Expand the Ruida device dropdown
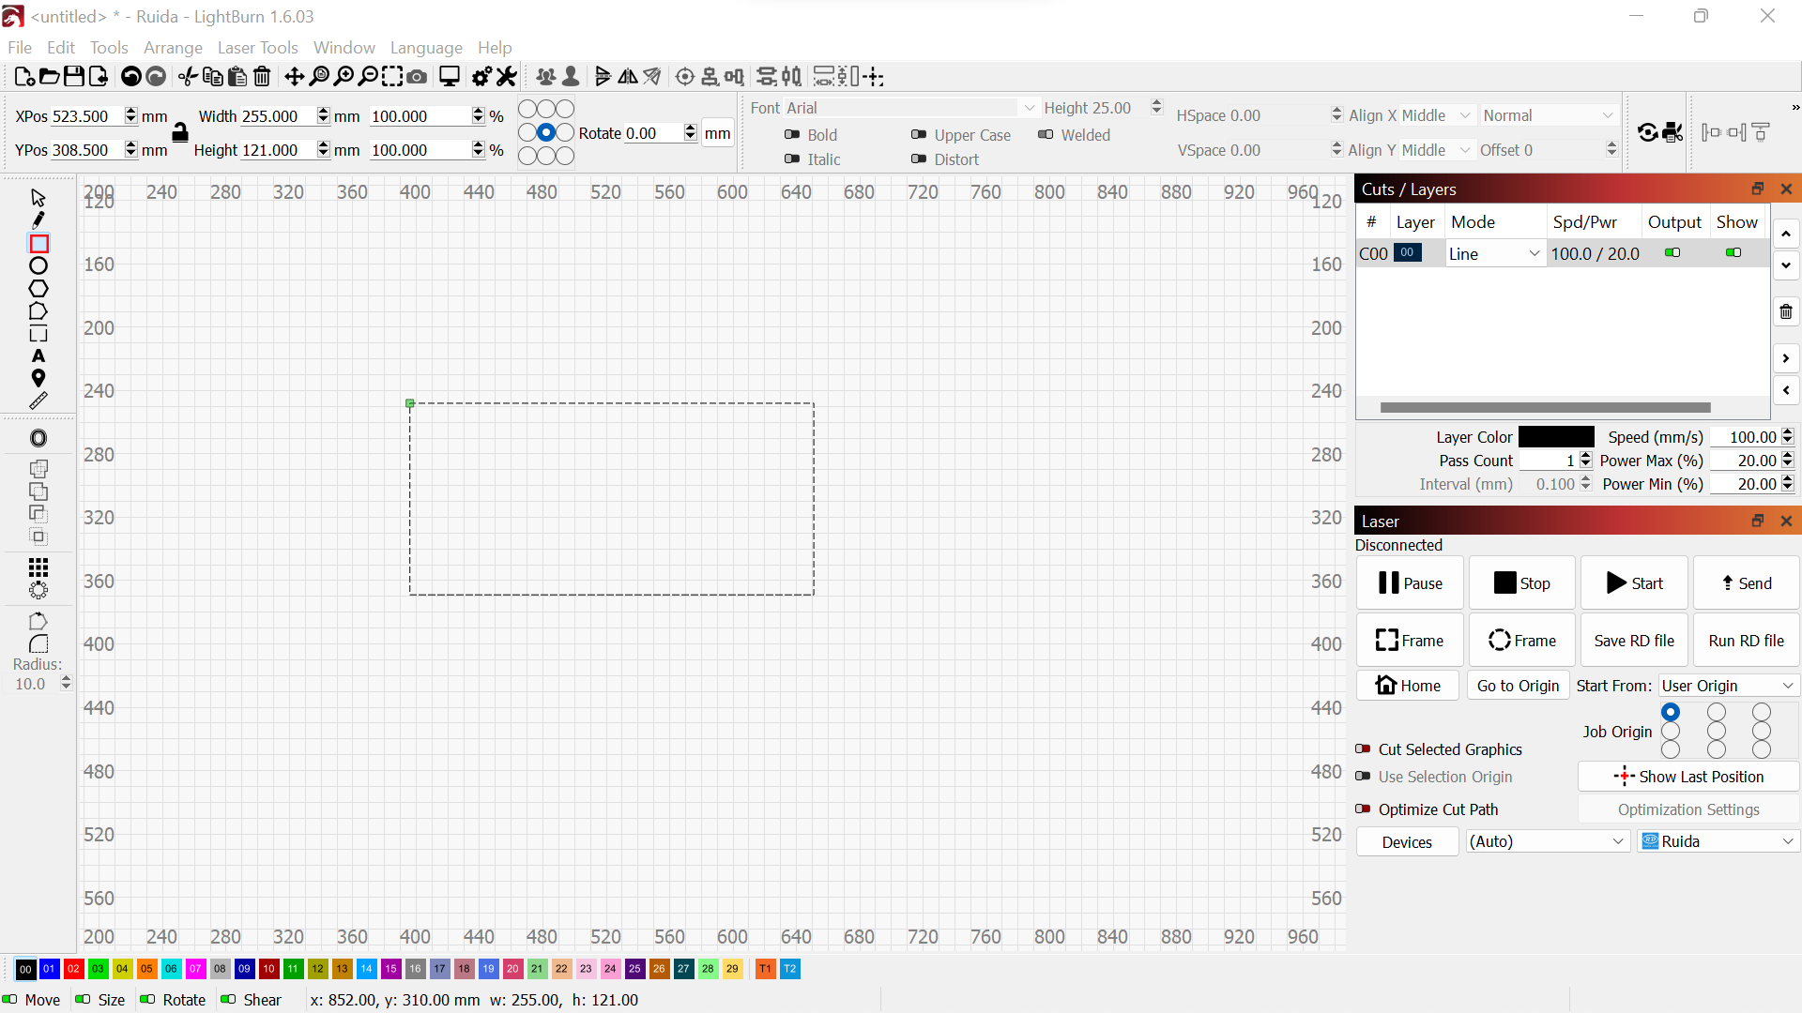1802x1013 pixels. point(1718,841)
